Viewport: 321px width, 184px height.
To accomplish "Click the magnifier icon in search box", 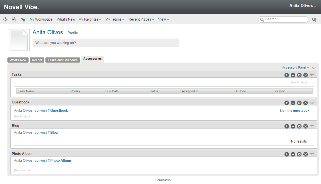I will coord(262,19).
